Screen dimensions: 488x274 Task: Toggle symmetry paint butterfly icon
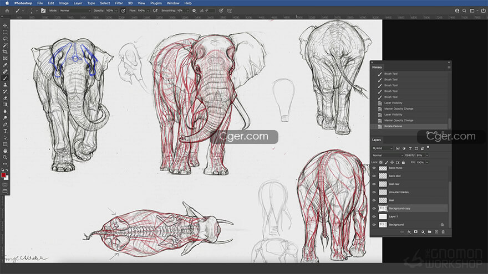[x=230, y=11]
